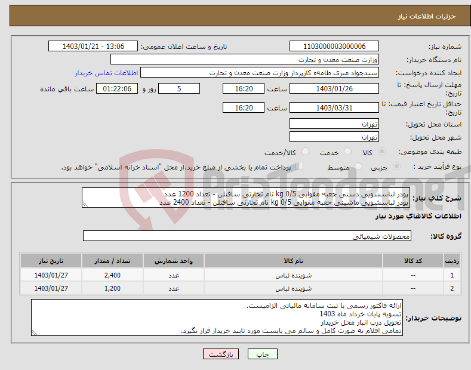
Task: Click the کد کالا column header
Action: coord(413,261)
